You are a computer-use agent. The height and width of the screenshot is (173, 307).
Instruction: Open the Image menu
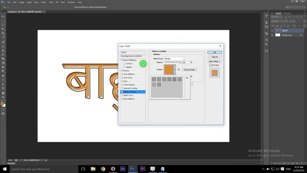tap(22, 2)
